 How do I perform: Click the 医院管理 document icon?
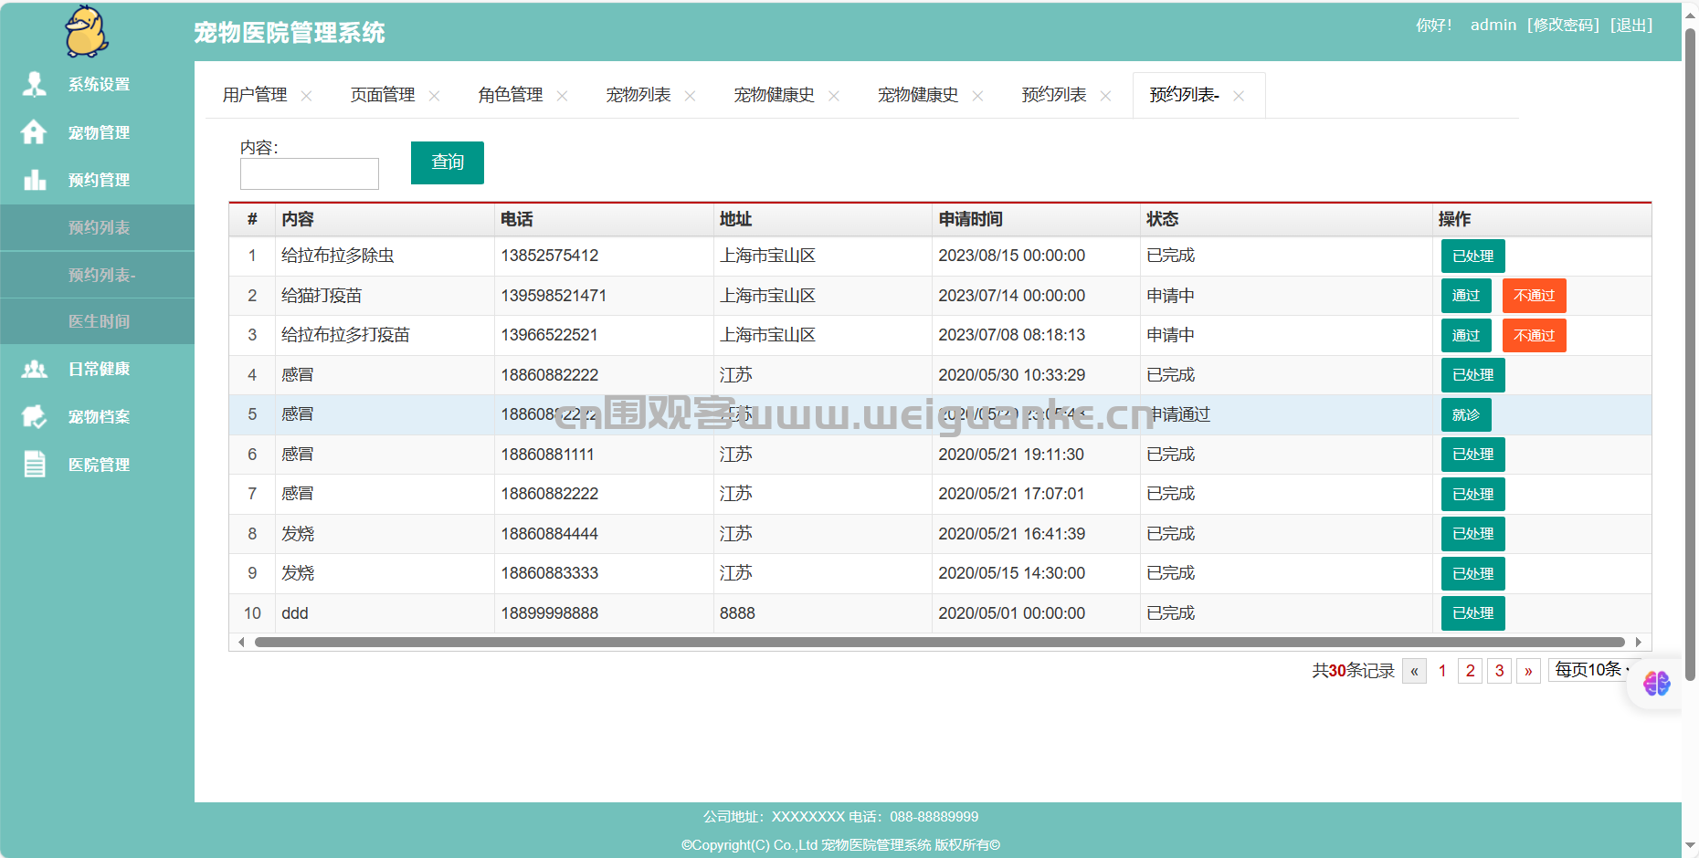coord(35,465)
